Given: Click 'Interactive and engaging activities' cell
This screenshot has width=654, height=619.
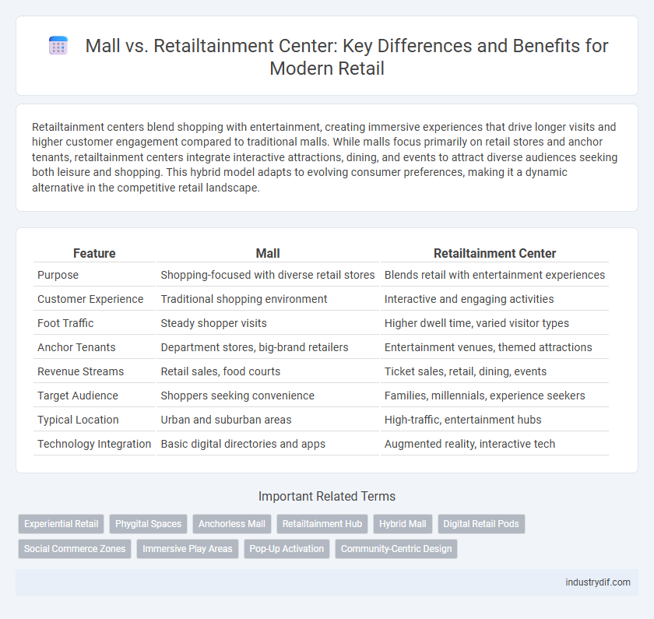Looking at the screenshot, I should pyautogui.click(x=494, y=299).
